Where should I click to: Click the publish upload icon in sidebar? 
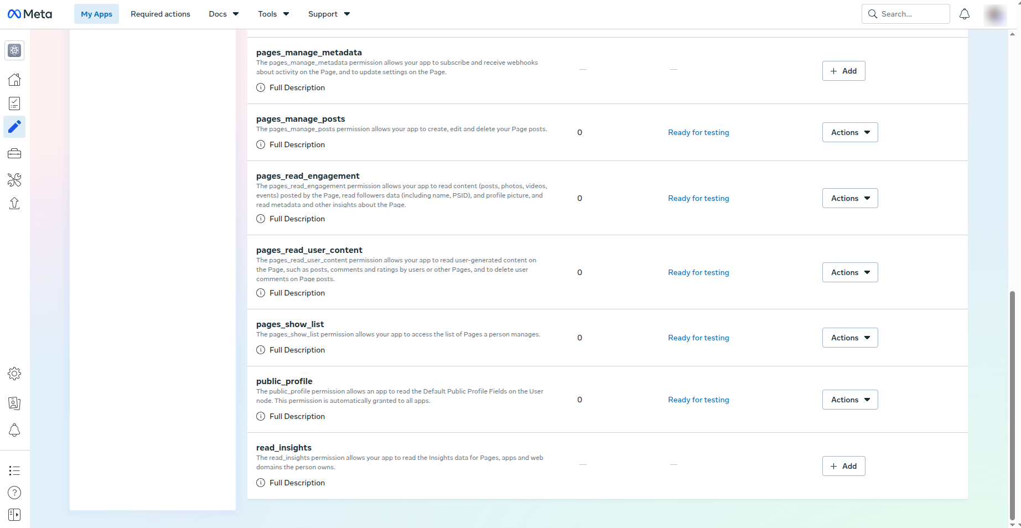click(x=15, y=203)
